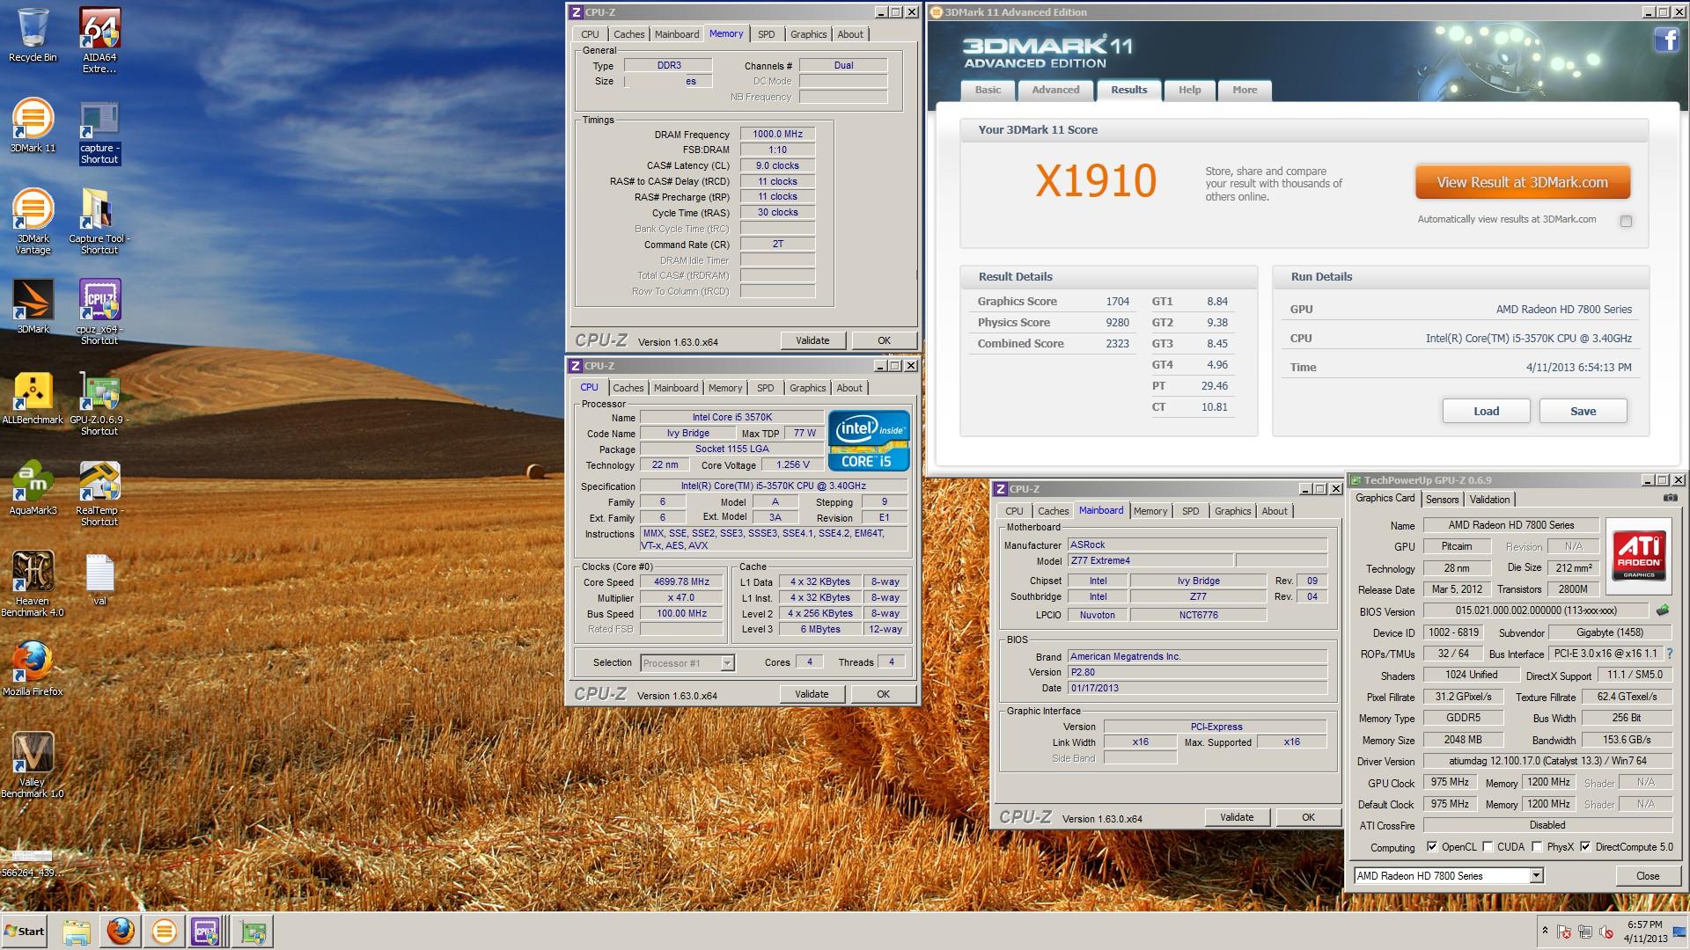Open Graphics tab in CPU-Z Mainboard window
The width and height of the screenshot is (1690, 950).
pyautogui.click(x=1232, y=511)
